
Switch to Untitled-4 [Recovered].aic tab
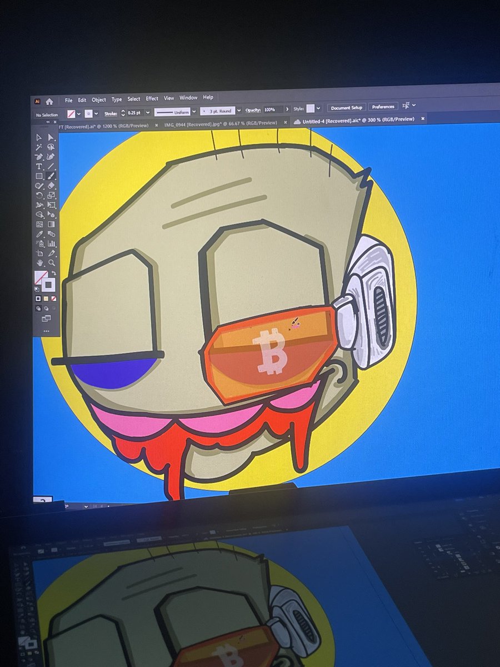click(358, 120)
